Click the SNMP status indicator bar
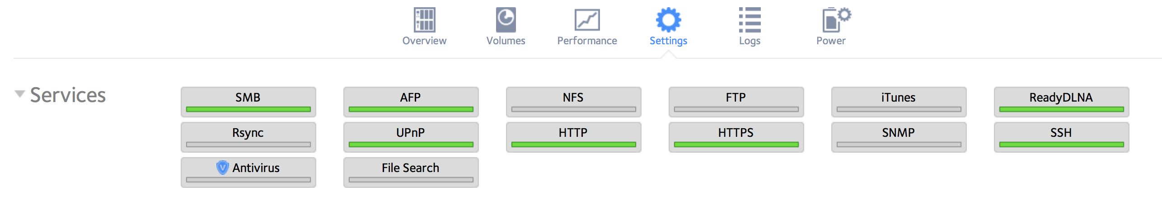Viewport: 1162px width, 205px height. pyautogui.click(x=899, y=144)
